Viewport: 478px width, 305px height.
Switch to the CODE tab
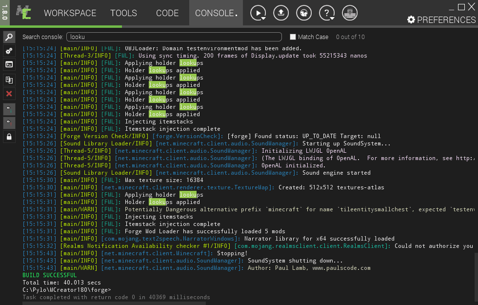point(167,13)
